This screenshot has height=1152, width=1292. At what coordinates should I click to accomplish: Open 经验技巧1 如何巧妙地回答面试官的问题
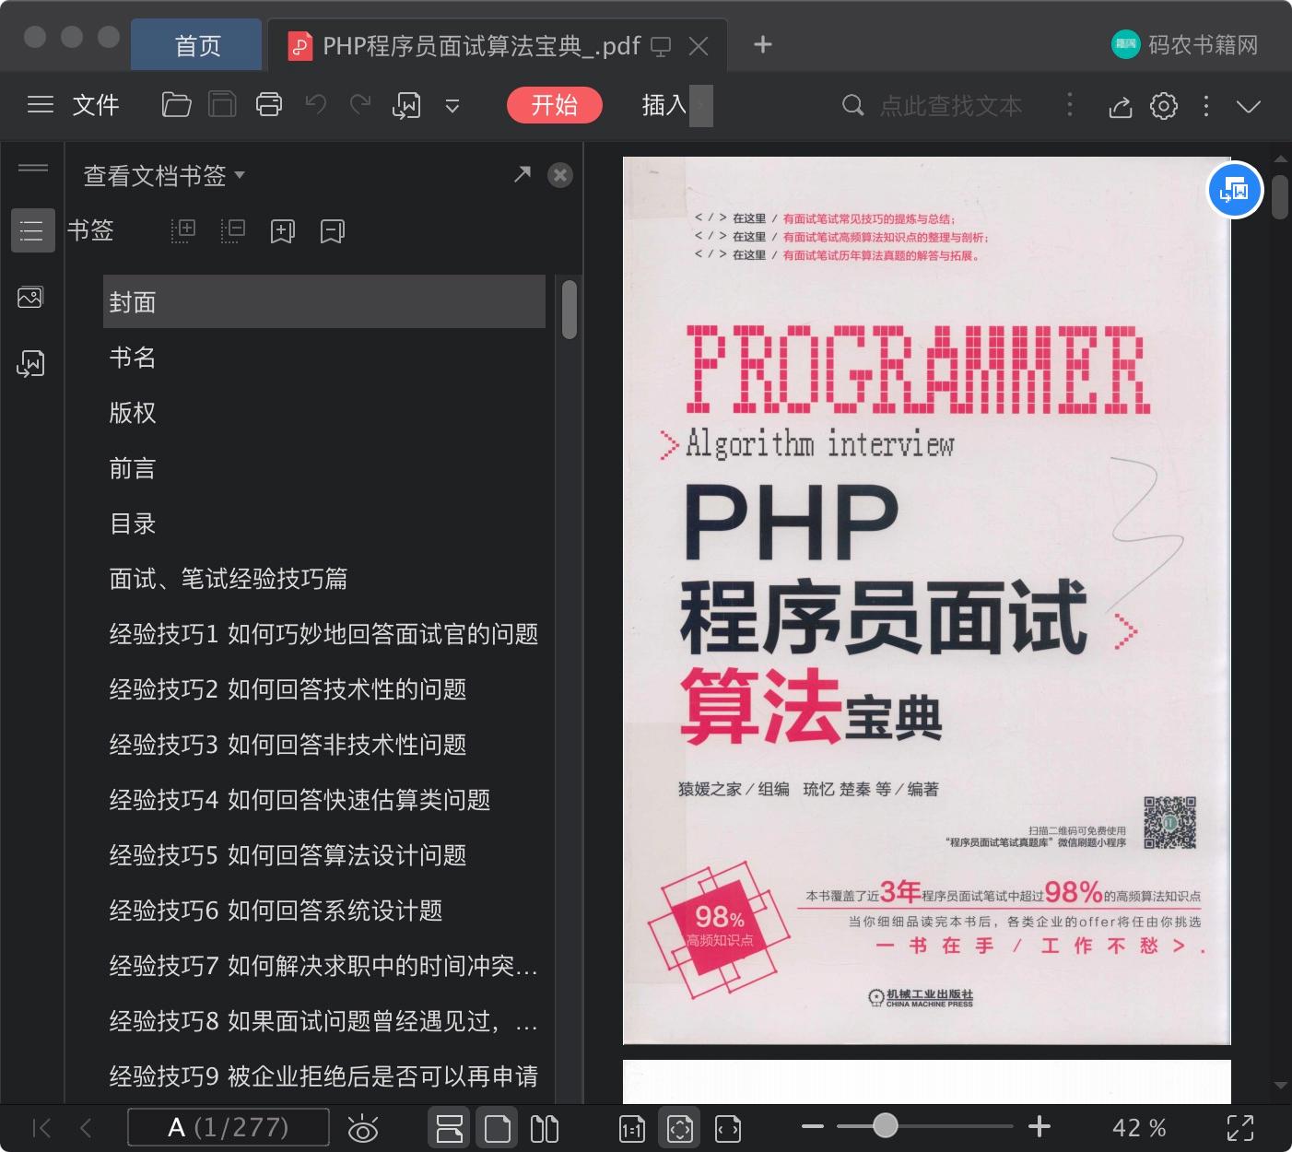(x=323, y=634)
